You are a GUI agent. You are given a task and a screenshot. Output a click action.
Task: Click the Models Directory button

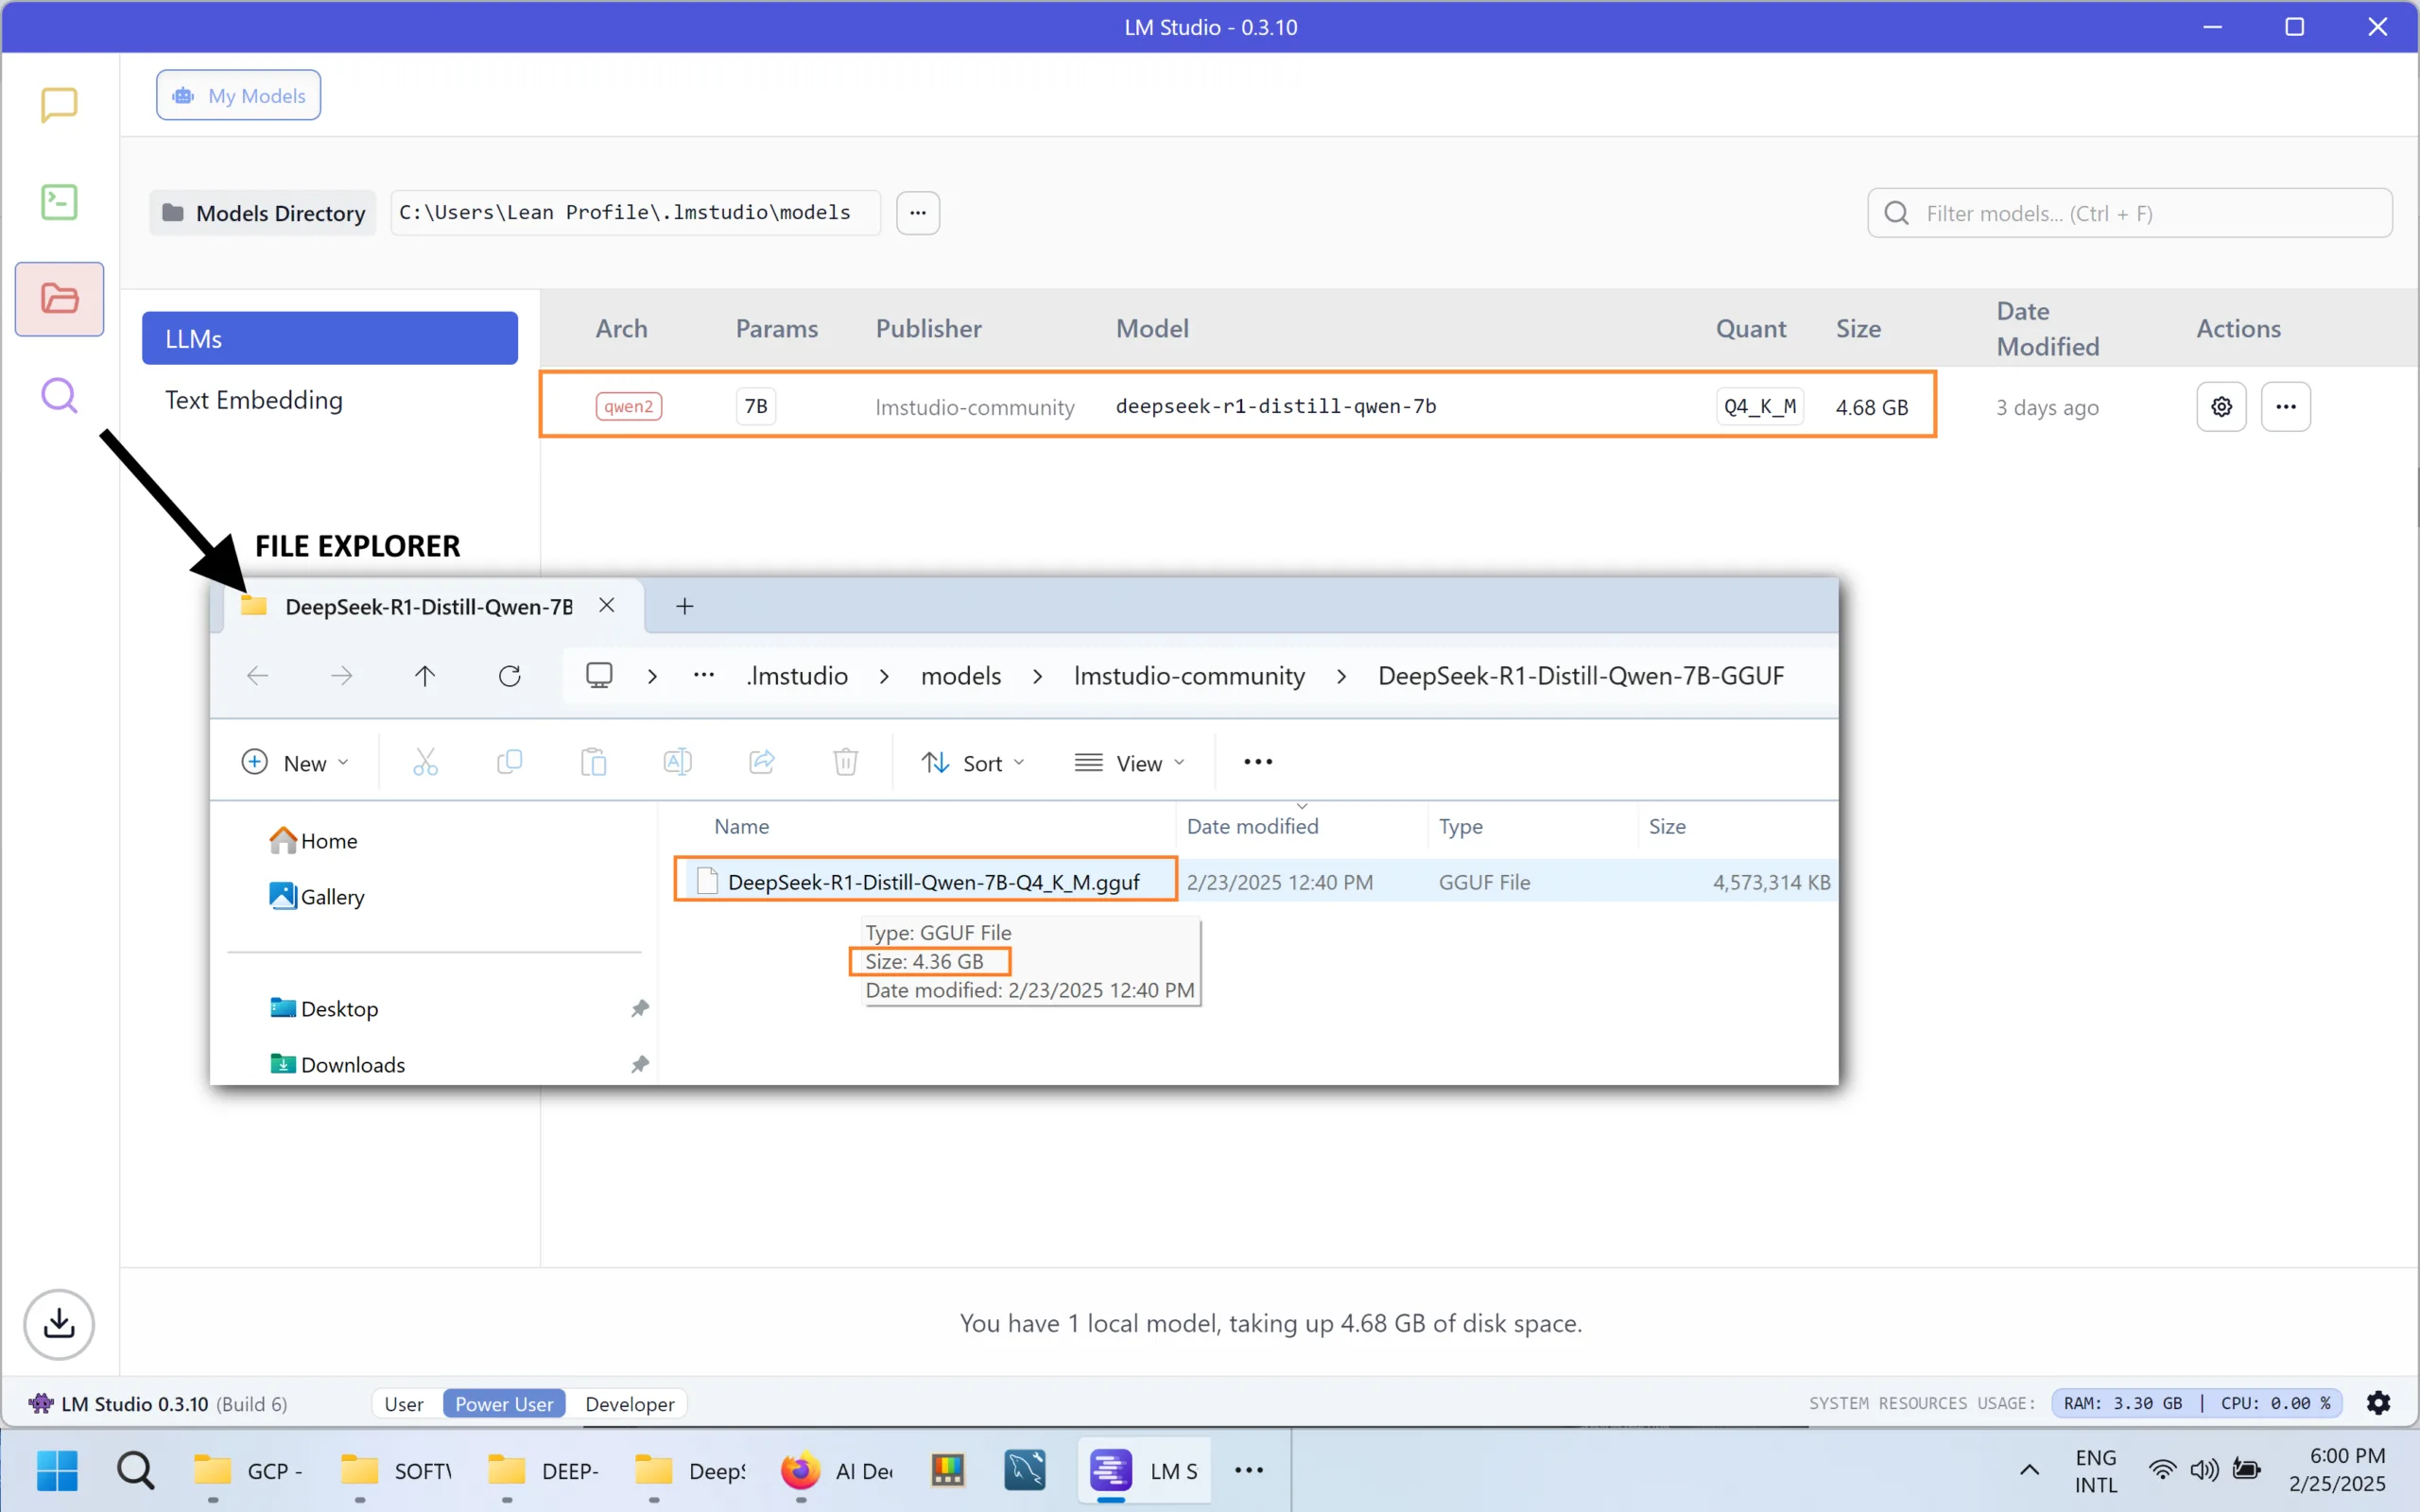(x=263, y=213)
